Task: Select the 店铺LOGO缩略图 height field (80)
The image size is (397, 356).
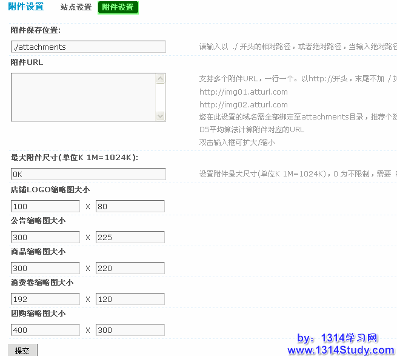Action: click(130, 206)
